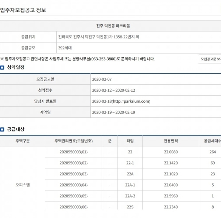Click supply count 23
The height and width of the screenshot is (218, 221).
click(213, 174)
